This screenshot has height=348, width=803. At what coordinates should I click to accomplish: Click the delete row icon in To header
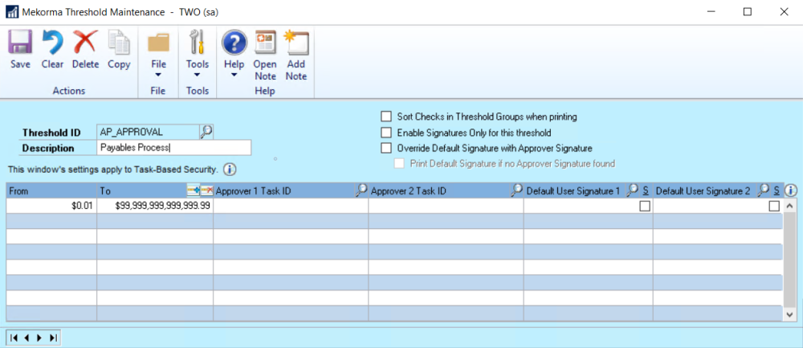(x=206, y=190)
